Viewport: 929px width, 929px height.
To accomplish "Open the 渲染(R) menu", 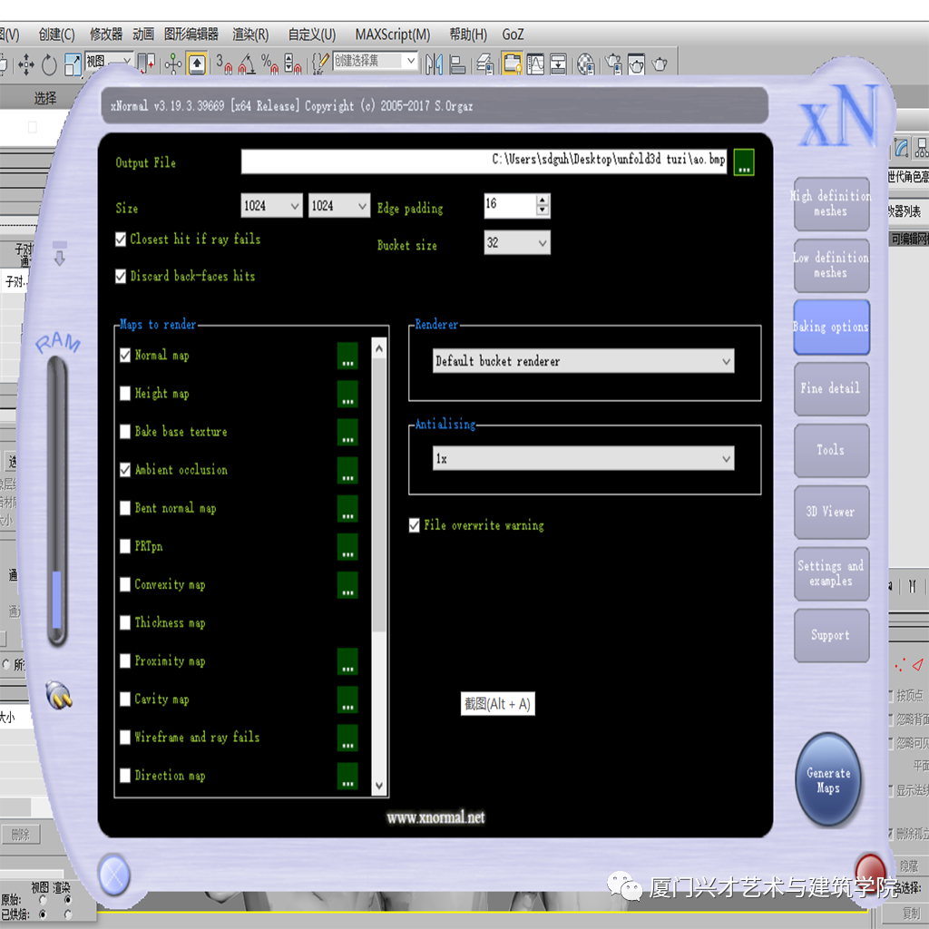I will tap(250, 35).
